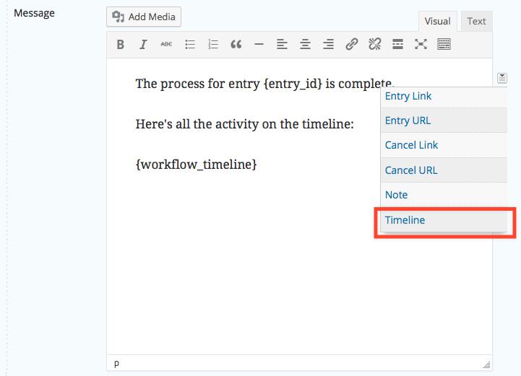Switch to the Text editor tab
Image resolution: width=521 pixels, height=376 pixels.
point(476,21)
